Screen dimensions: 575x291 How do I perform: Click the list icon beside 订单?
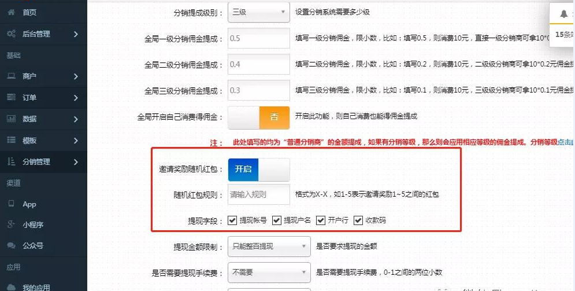tap(12, 97)
